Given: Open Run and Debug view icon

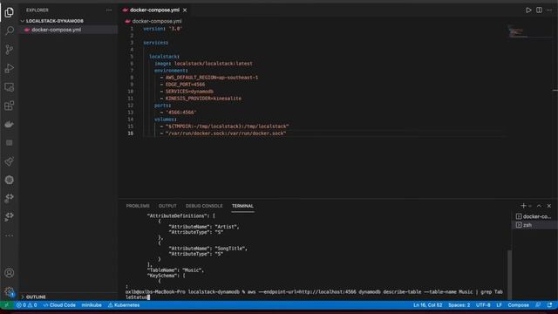Looking at the screenshot, I should pyautogui.click(x=10, y=68).
